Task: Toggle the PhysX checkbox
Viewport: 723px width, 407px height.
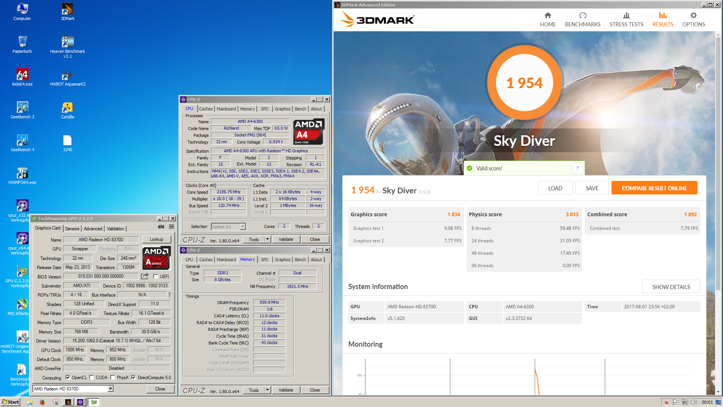Action: pyautogui.click(x=113, y=377)
